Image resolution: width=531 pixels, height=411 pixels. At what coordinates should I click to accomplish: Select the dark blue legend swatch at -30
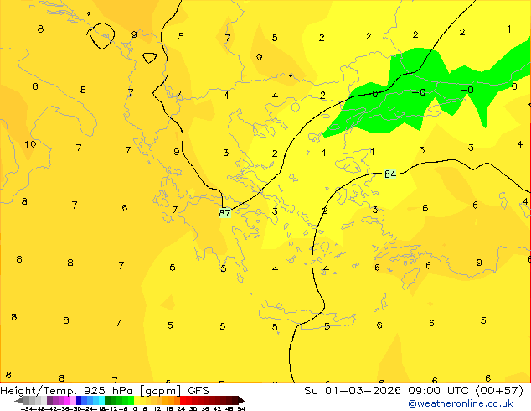[79, 400]
